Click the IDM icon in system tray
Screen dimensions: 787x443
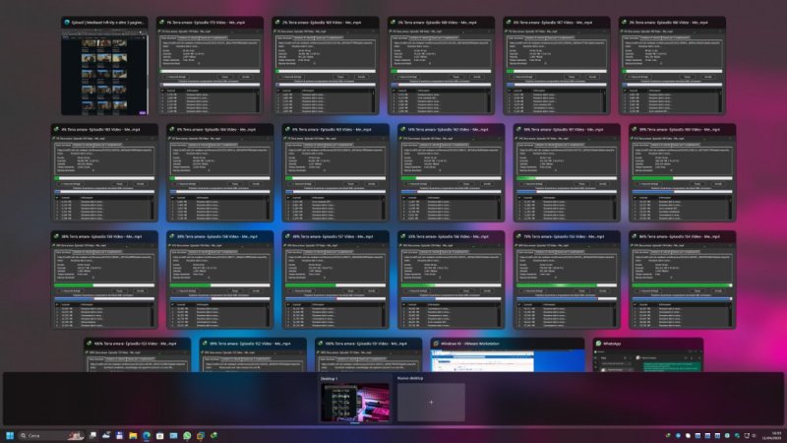tap(668, 435)
